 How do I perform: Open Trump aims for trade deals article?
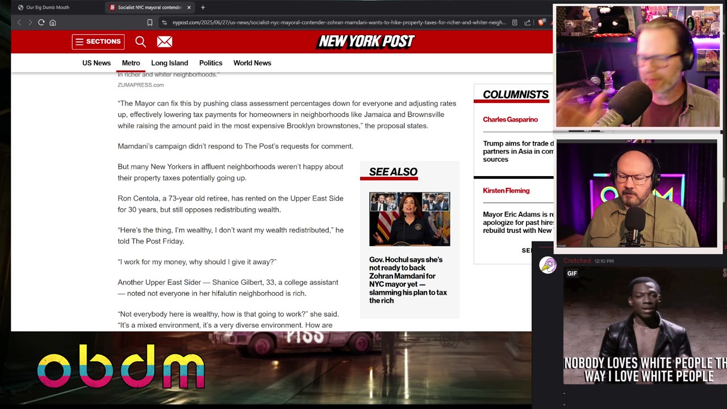(x=518, y=152)
